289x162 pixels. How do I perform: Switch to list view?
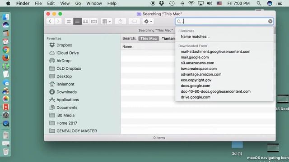[x=77, y=21]
